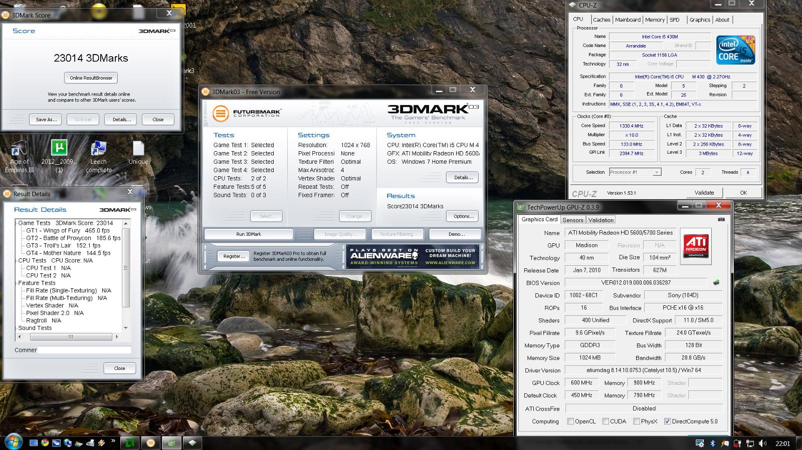Switch to AMD taskbar button

coord(130,443)
